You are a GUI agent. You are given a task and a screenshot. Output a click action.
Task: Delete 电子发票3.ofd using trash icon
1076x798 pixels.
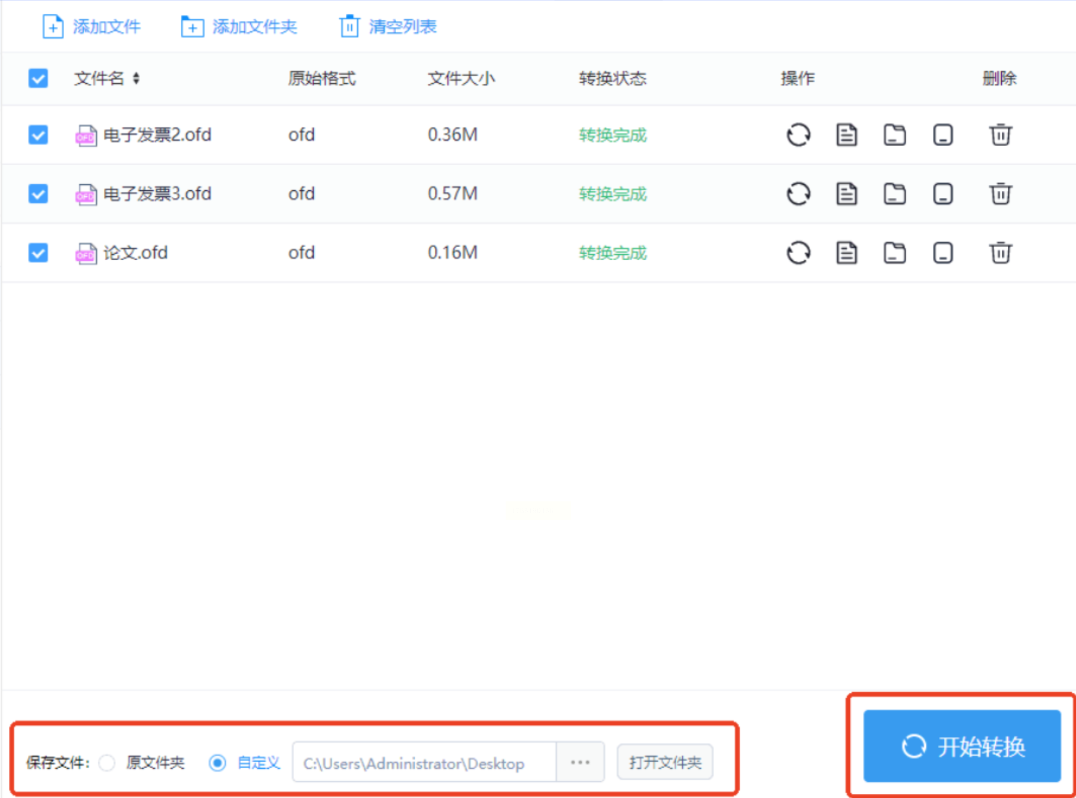[1000, 194]
